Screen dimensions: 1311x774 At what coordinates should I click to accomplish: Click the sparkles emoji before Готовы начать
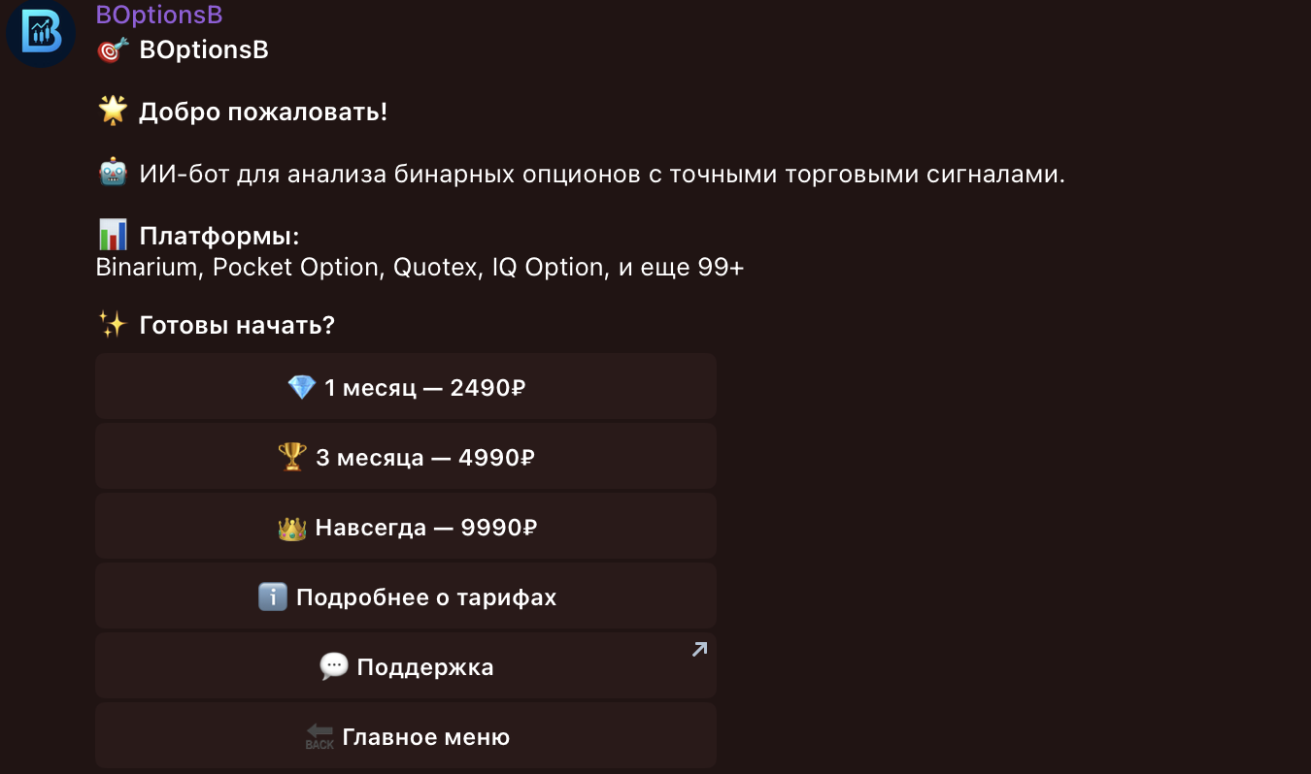[112, 323]
